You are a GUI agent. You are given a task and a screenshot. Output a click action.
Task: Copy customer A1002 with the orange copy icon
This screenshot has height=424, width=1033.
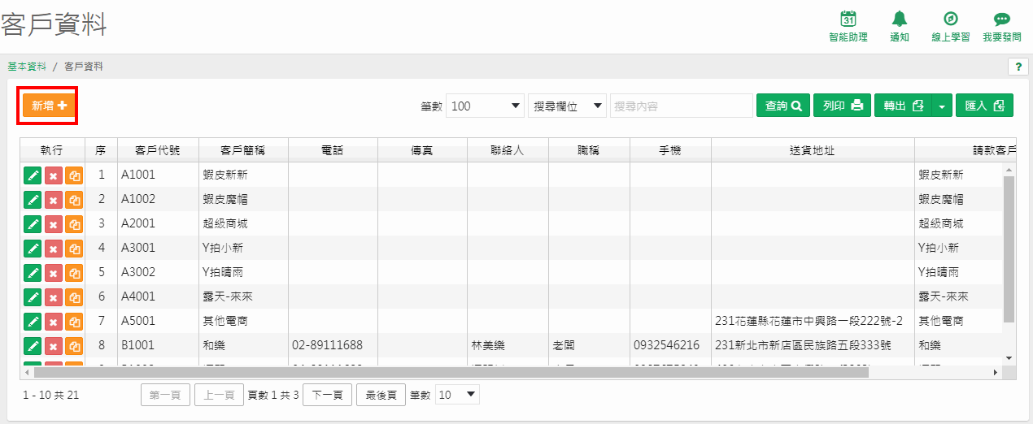point(74,199)
